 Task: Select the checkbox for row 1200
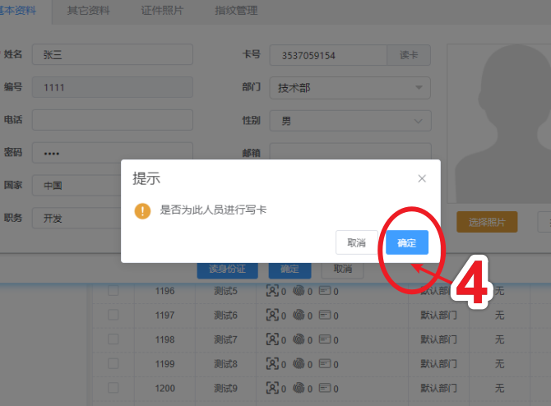(x=113, y=388)
